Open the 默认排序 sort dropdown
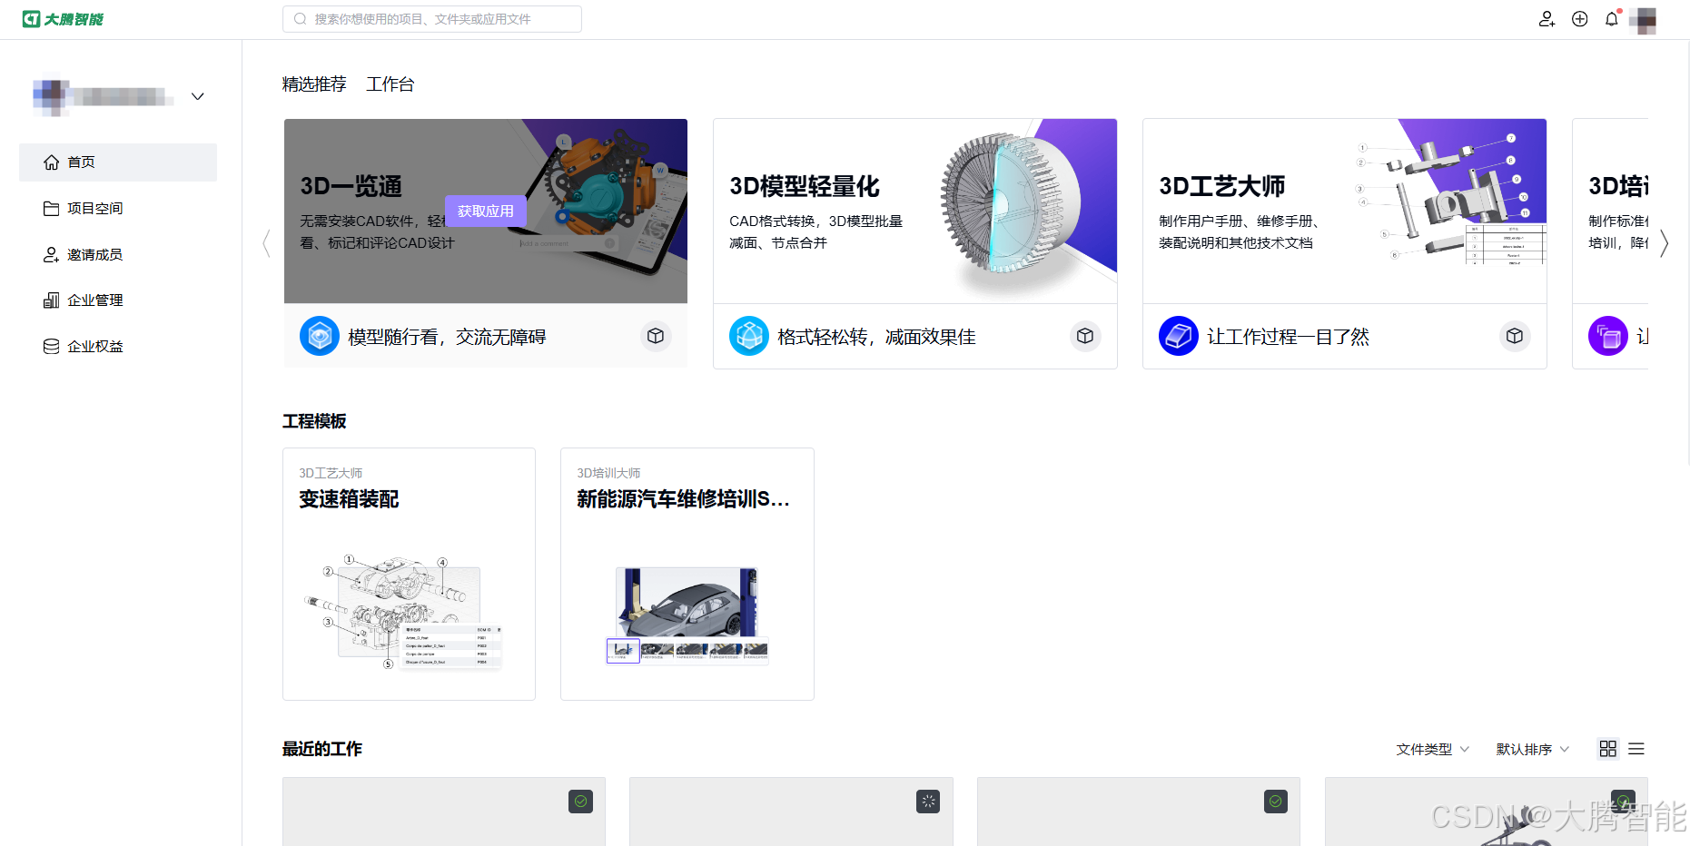Screen dimensions: 1690x846 coord(1532,749)
